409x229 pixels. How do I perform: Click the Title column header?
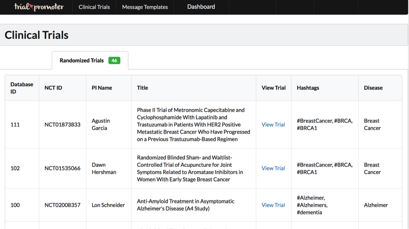pos(142,88)
